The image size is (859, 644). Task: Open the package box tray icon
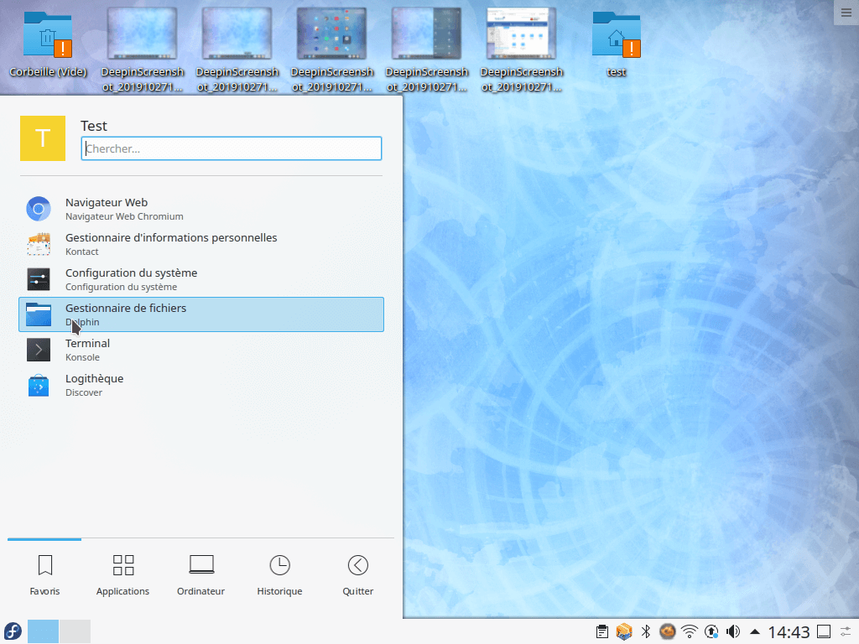[624, 632]
